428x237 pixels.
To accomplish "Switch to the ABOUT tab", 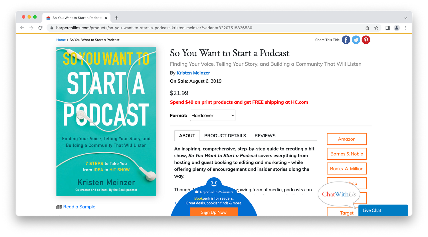I will [187, 136].
